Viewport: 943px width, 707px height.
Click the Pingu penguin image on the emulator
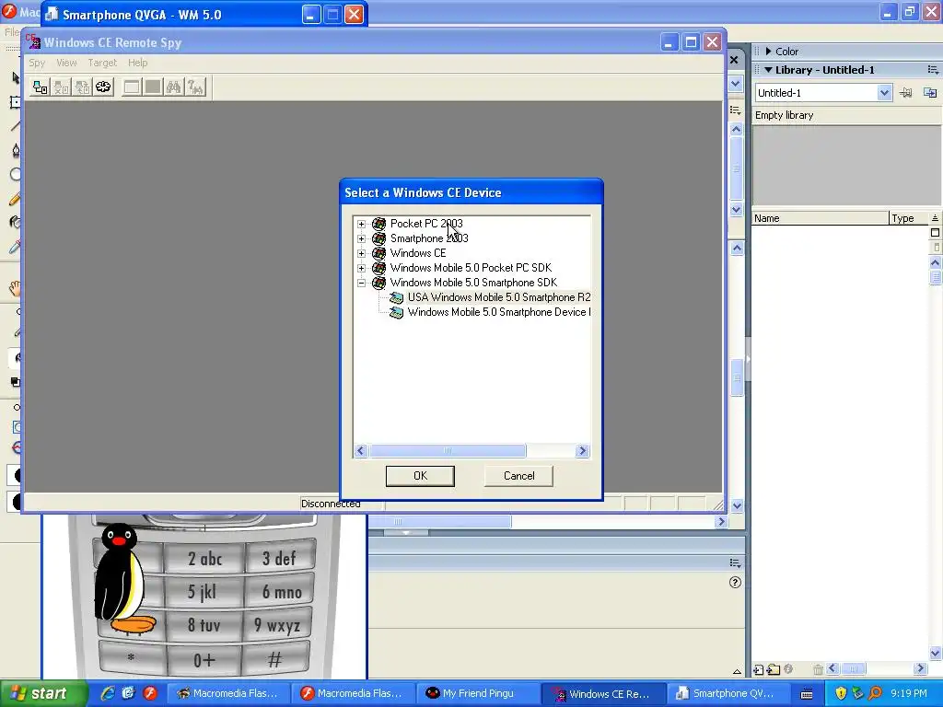123,579
